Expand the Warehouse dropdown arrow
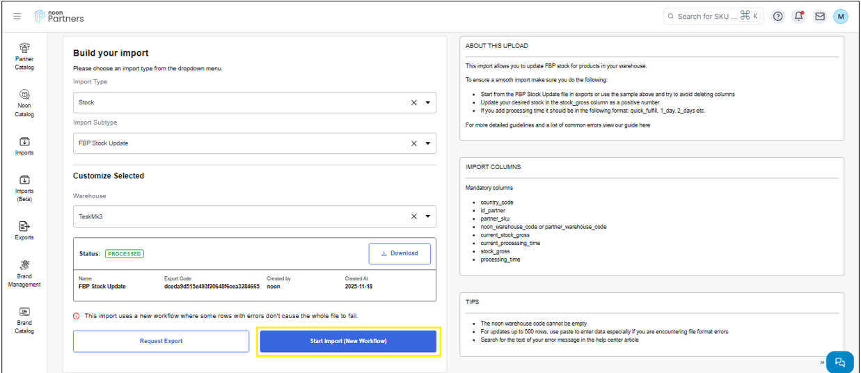861x373 pixels. pyautogui.click(x=427, y=216)
